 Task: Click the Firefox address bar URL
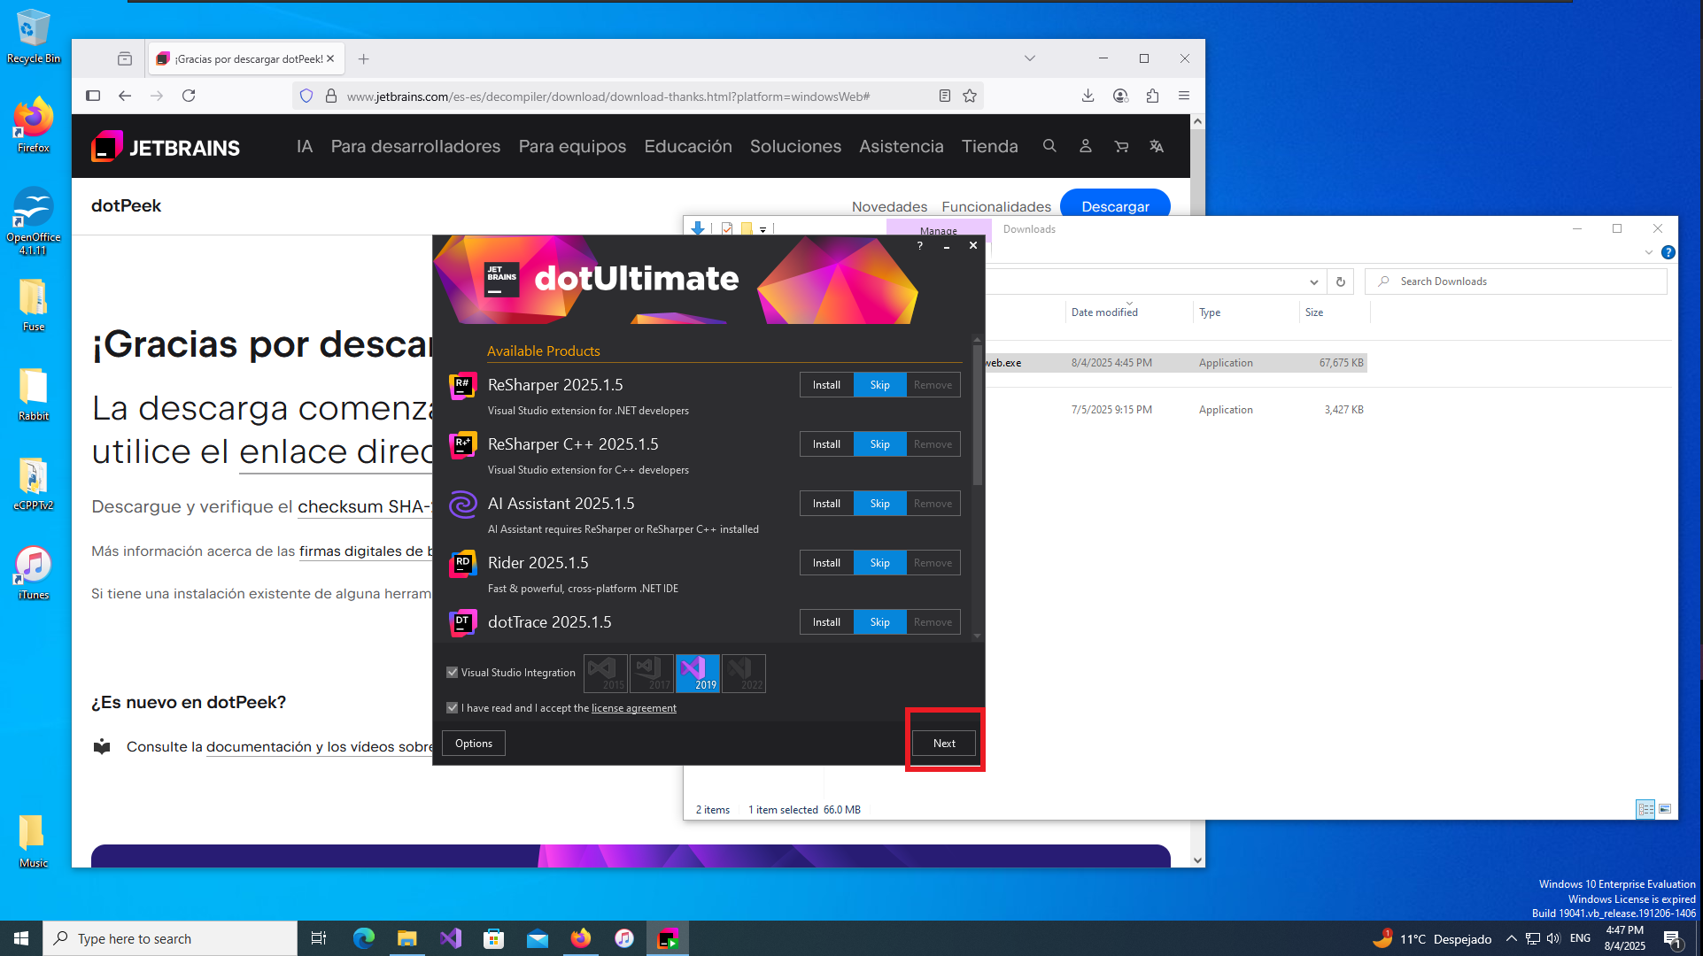(608, 96)
